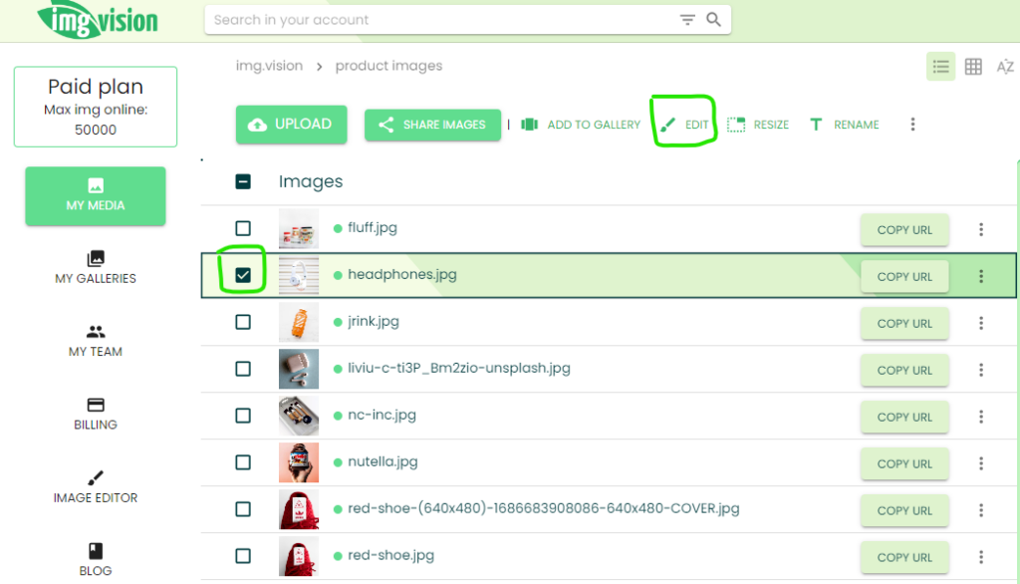Screen dimensions: 1020x584
Task: Click img.vision breadcrumb link
Action: pos(269,66)
